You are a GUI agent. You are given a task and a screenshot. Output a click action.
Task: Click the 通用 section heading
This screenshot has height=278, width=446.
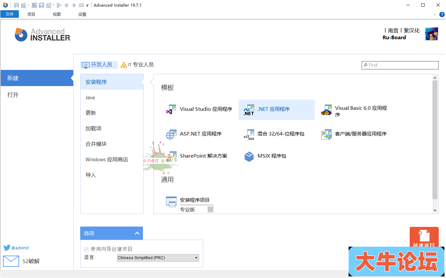tap(167, 180)
